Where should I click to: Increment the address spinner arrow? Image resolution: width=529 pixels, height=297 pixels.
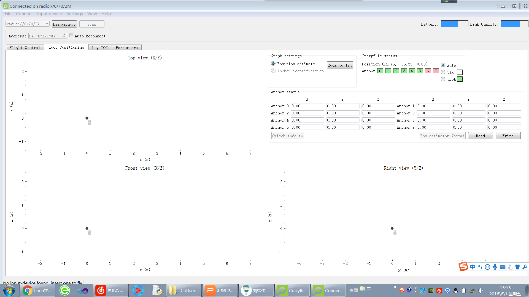tap(64, 35)
